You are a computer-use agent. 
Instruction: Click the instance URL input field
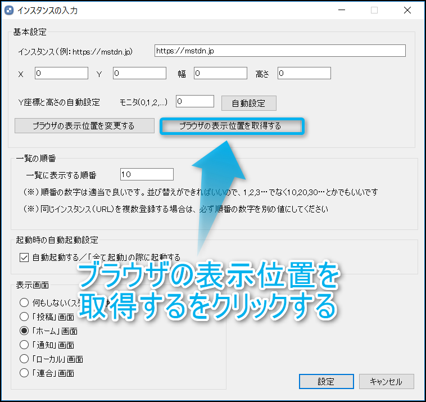pyautogui.click(x=279, y=51)
